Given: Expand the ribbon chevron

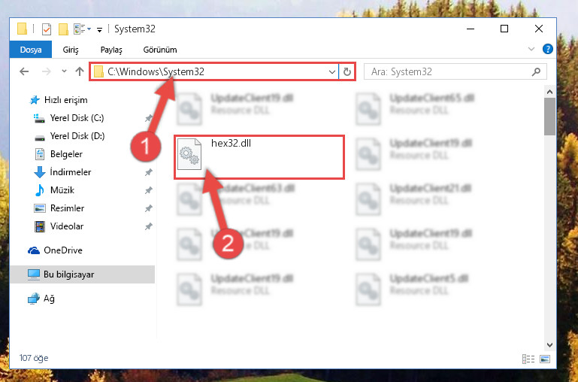Looking at the screenshot, I should (531, 49).
